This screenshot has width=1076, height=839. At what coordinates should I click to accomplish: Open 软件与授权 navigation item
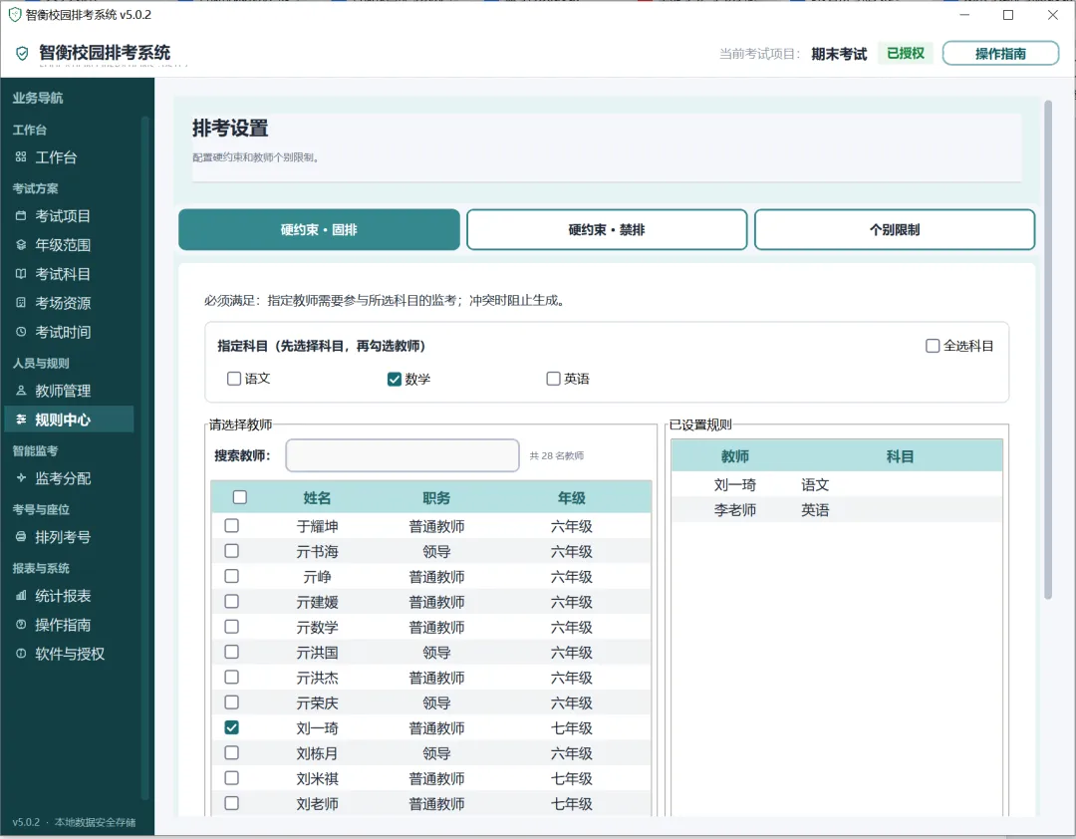[69, 654]
